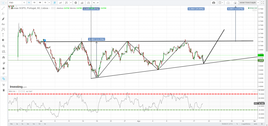Toggle lock all drawing tools
Image resolution: width=268 pixels, height=126 pixels.
click(3, 68)
